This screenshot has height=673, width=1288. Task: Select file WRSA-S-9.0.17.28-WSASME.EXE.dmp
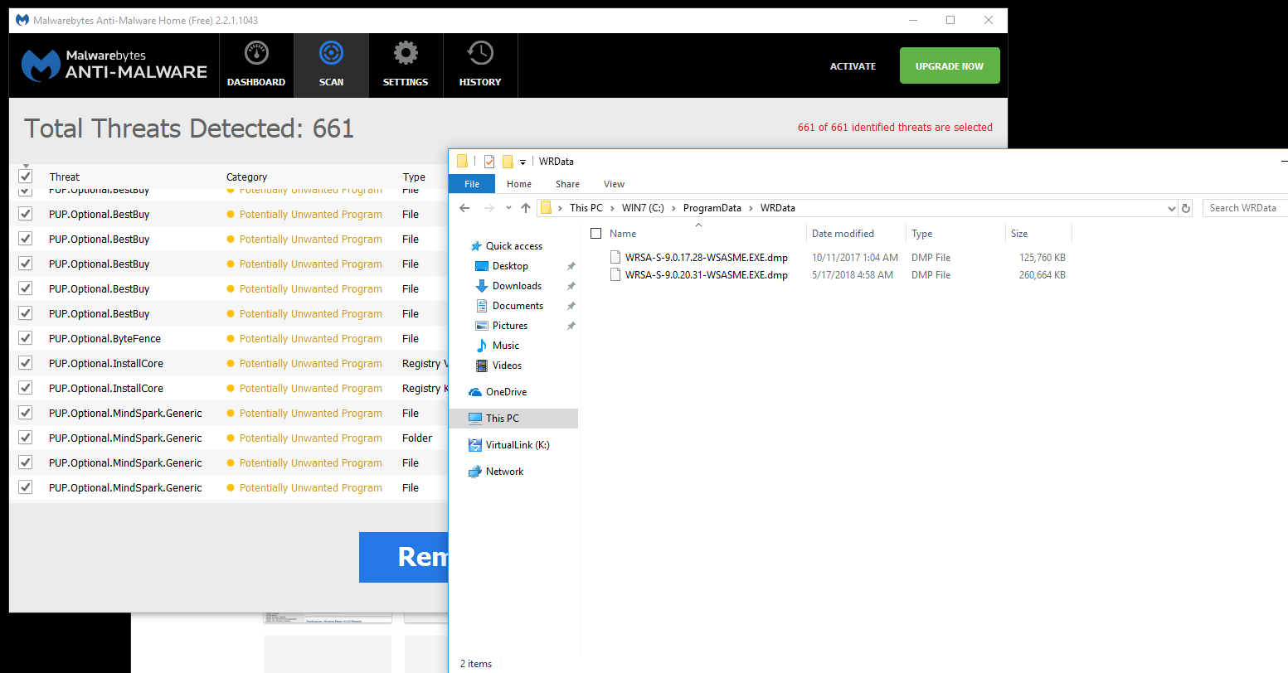point(707,258)
